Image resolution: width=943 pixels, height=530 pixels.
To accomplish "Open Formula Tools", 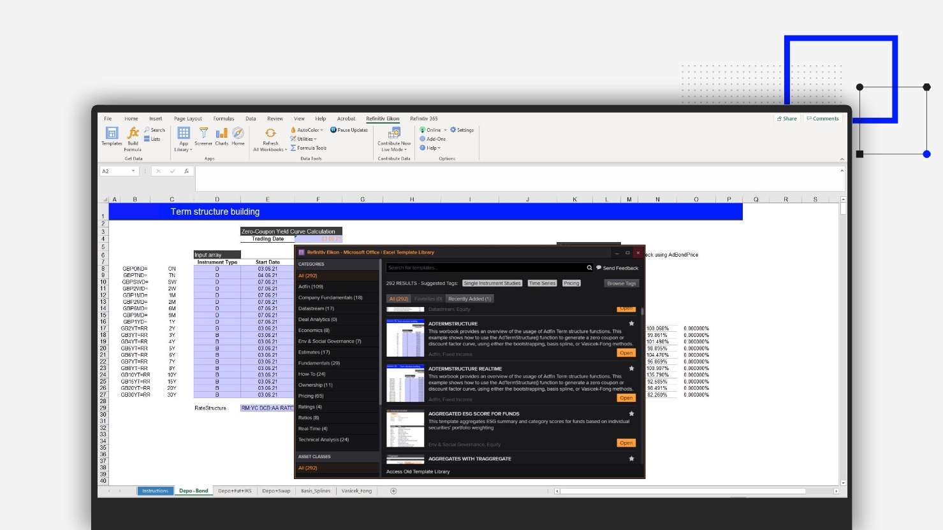I will click(x=309, y=148).
